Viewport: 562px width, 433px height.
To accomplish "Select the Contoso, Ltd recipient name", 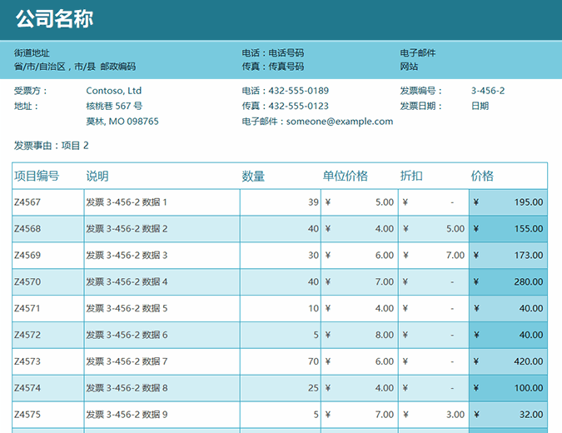I will [114, 91].
